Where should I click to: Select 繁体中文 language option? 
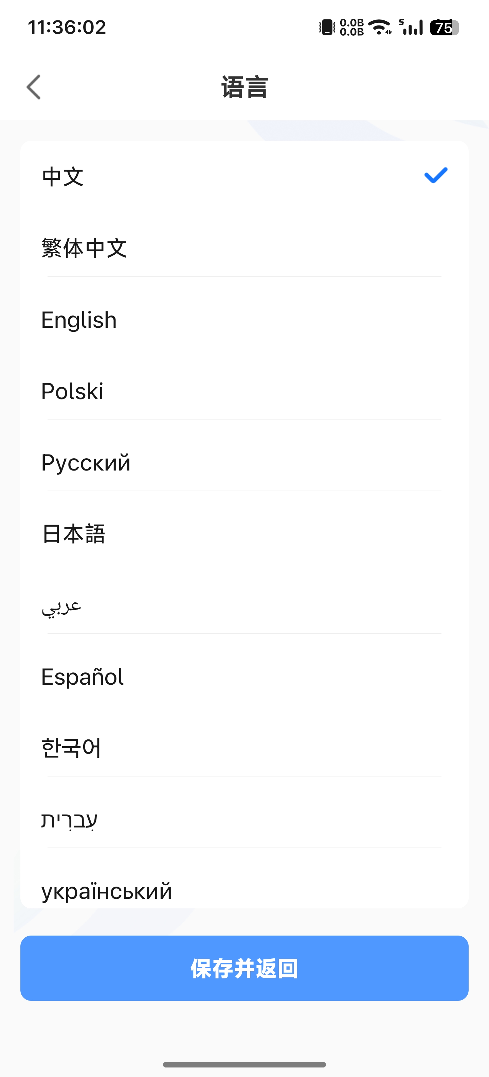(84, 248)
